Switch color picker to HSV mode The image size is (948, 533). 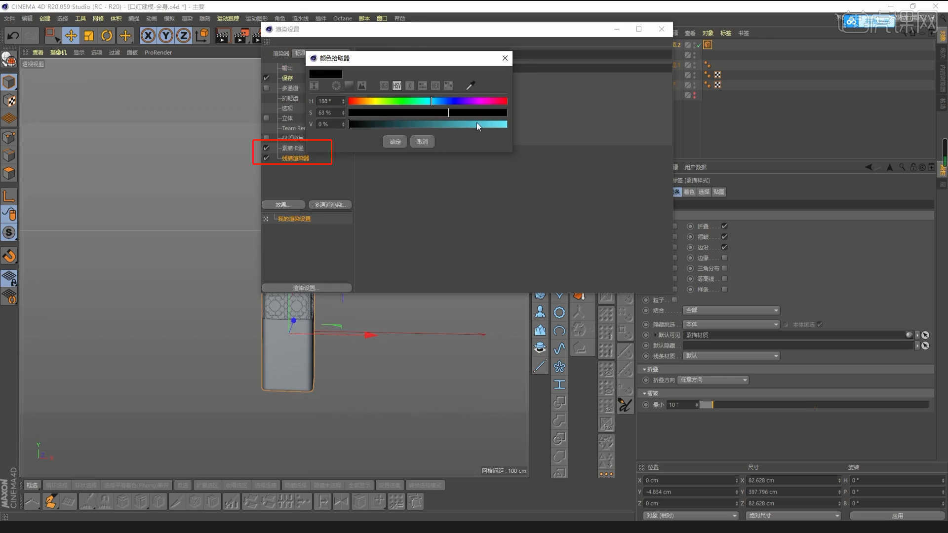[x=397, y=86]
